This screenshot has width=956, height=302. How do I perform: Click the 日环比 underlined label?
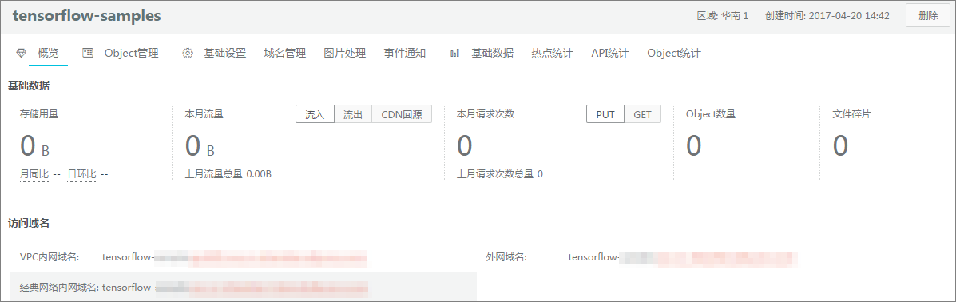(81, 174)
